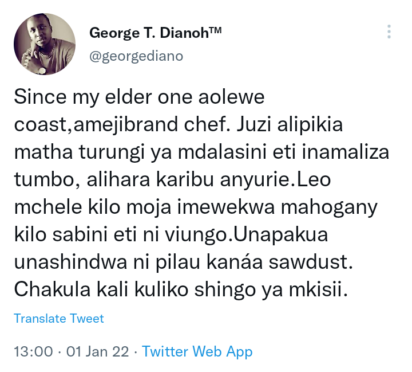Open the George T. Dianoh™ display name

[x=155, y=33]
